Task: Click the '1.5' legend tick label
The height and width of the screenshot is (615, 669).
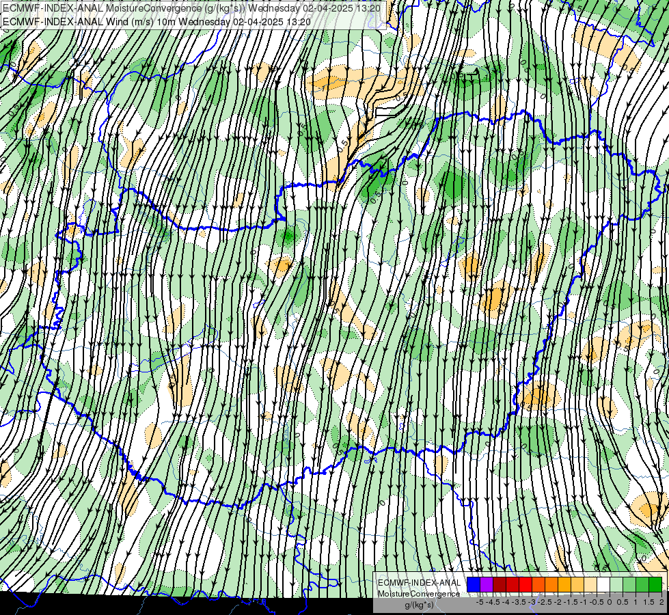Action: coord(649,602)
